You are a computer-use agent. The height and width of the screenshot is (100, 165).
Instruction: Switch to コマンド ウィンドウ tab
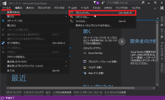click(x=14, y=93)
